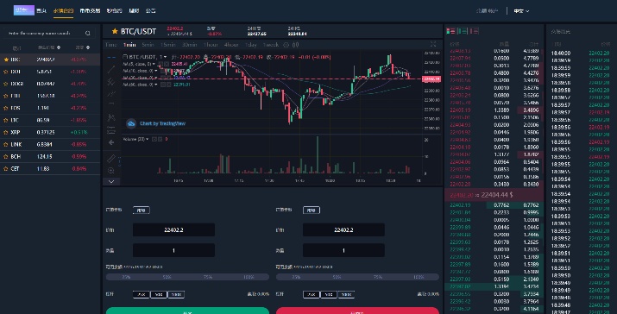Open the language dropdown in top bar
Screen dimensions: 617x314
(x=521, y=11)
